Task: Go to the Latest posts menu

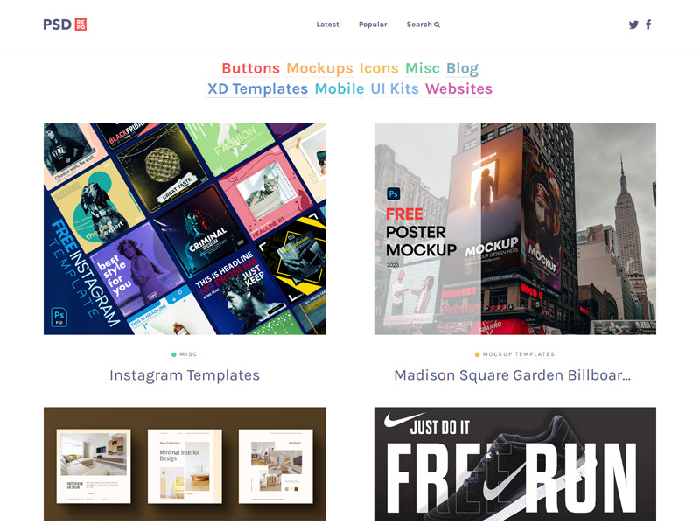Action: pyautogui.click(x=327, y=24)
